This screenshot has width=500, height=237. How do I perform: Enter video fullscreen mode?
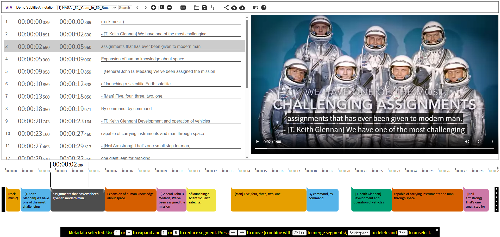480,142
